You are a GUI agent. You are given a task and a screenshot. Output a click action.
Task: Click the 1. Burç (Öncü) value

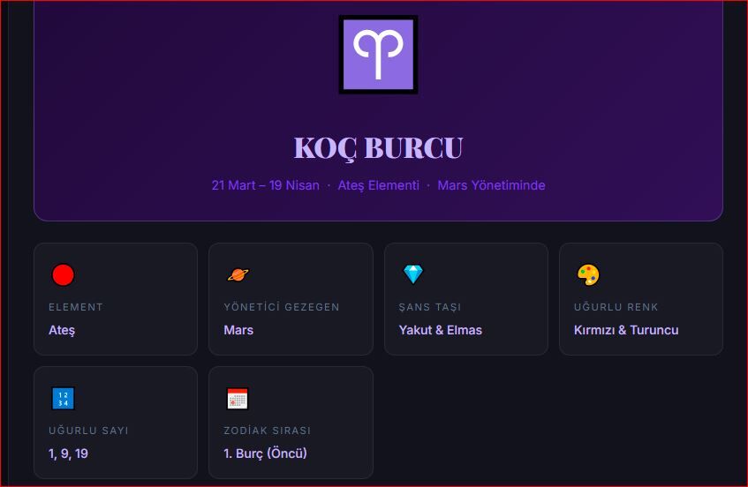coord(265,453)
